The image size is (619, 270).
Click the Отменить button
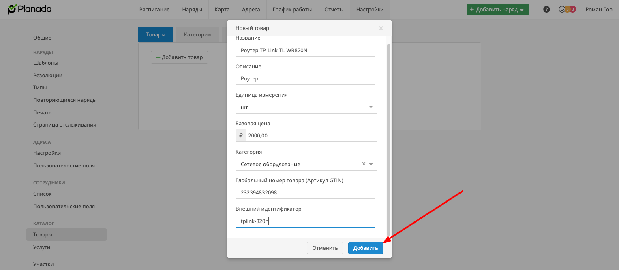pyautogui.click(x=325, y=248)
